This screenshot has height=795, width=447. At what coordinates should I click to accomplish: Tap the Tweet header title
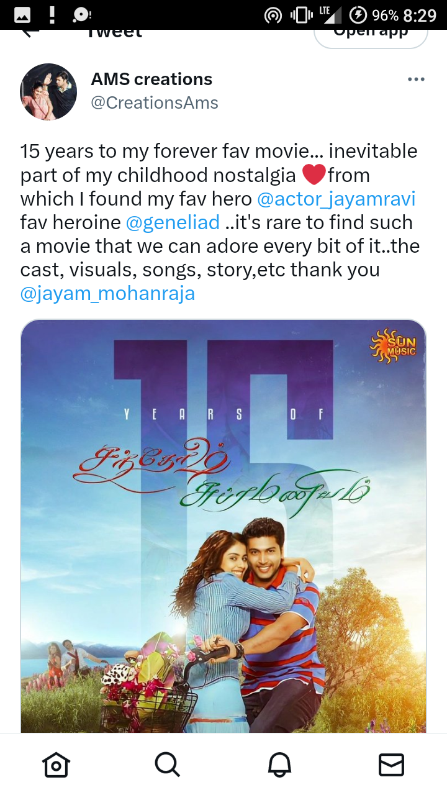[114, 34]
